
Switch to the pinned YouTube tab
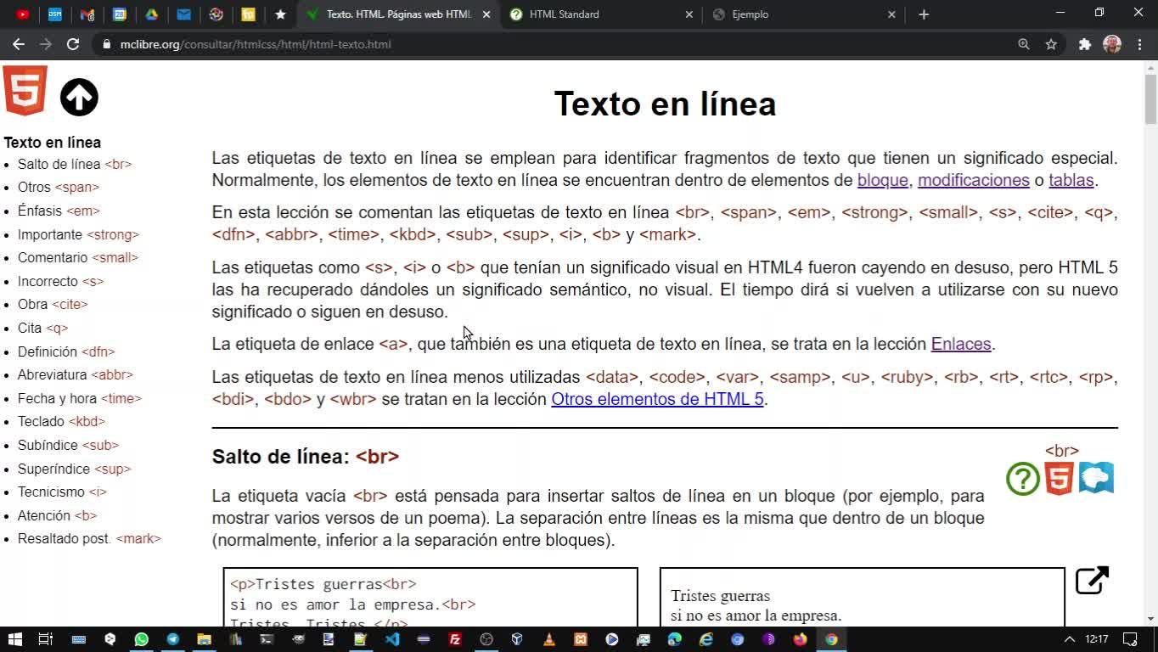click(x=23, y=14)
